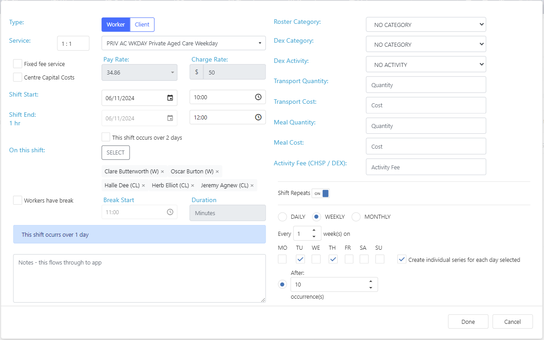Click the Notes text area
This screenshot has width=544, height=340.
140,278
